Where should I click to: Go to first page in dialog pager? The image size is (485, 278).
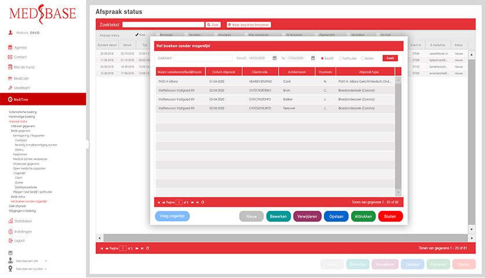click(159, 202)
